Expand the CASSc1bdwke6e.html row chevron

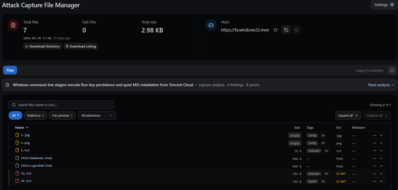[381, 158]
